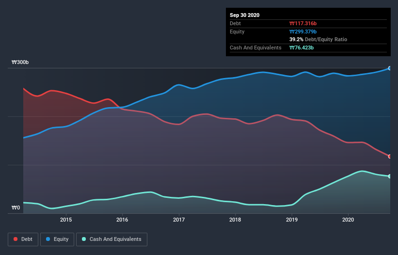
Task: Click the tooltip Equity row label
Action: pos(237,32)
